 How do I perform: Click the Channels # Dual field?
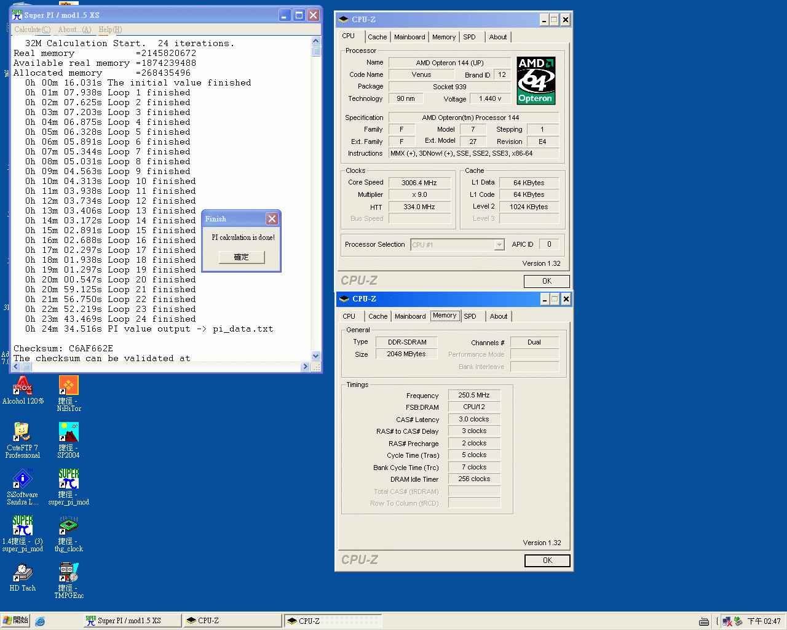click(534, 342)
